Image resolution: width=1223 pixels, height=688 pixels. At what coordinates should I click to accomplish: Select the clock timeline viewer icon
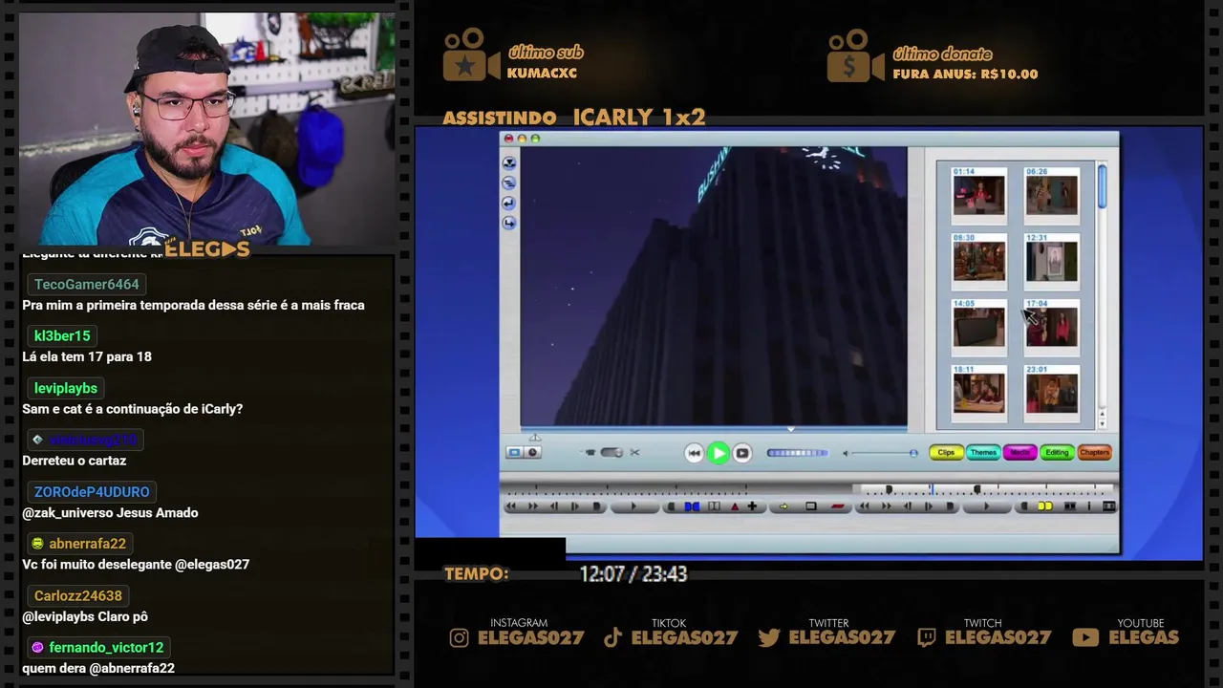point(533,452)
